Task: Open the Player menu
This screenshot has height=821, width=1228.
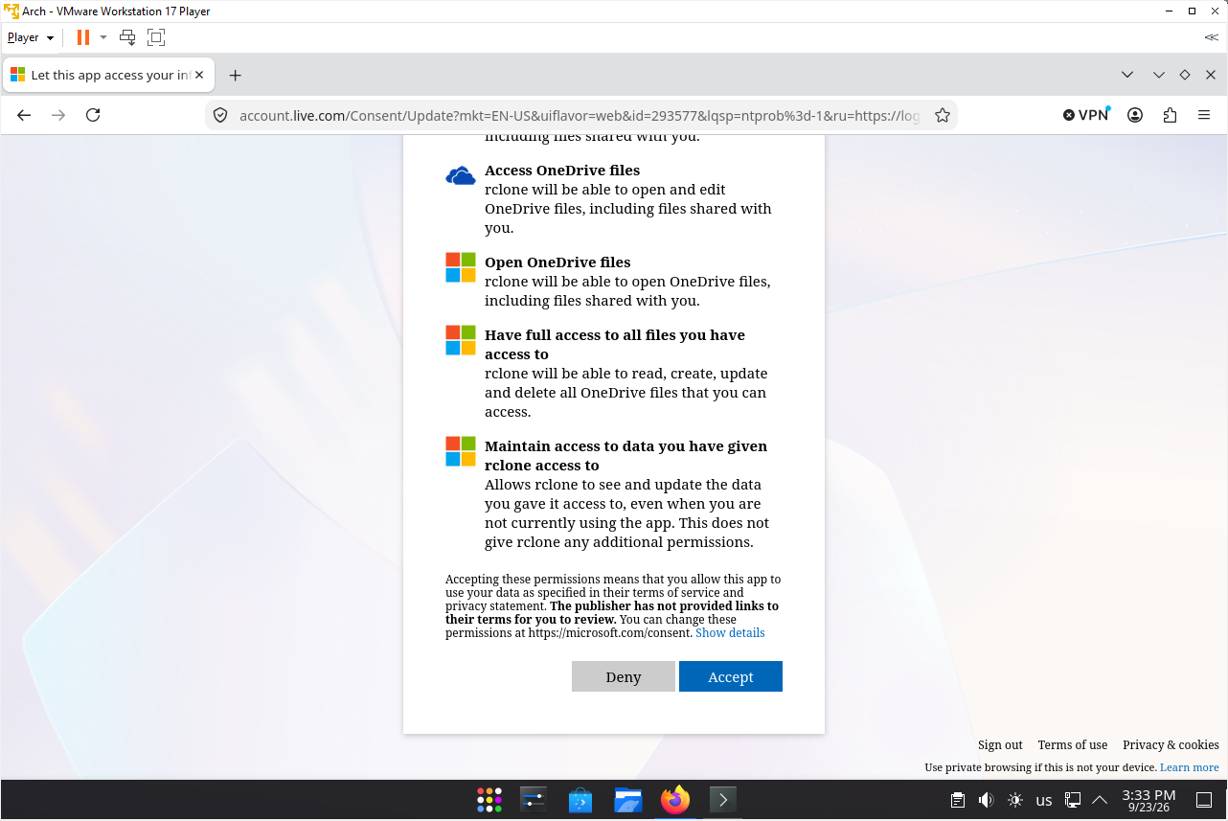Action: (x=31, y=37)
